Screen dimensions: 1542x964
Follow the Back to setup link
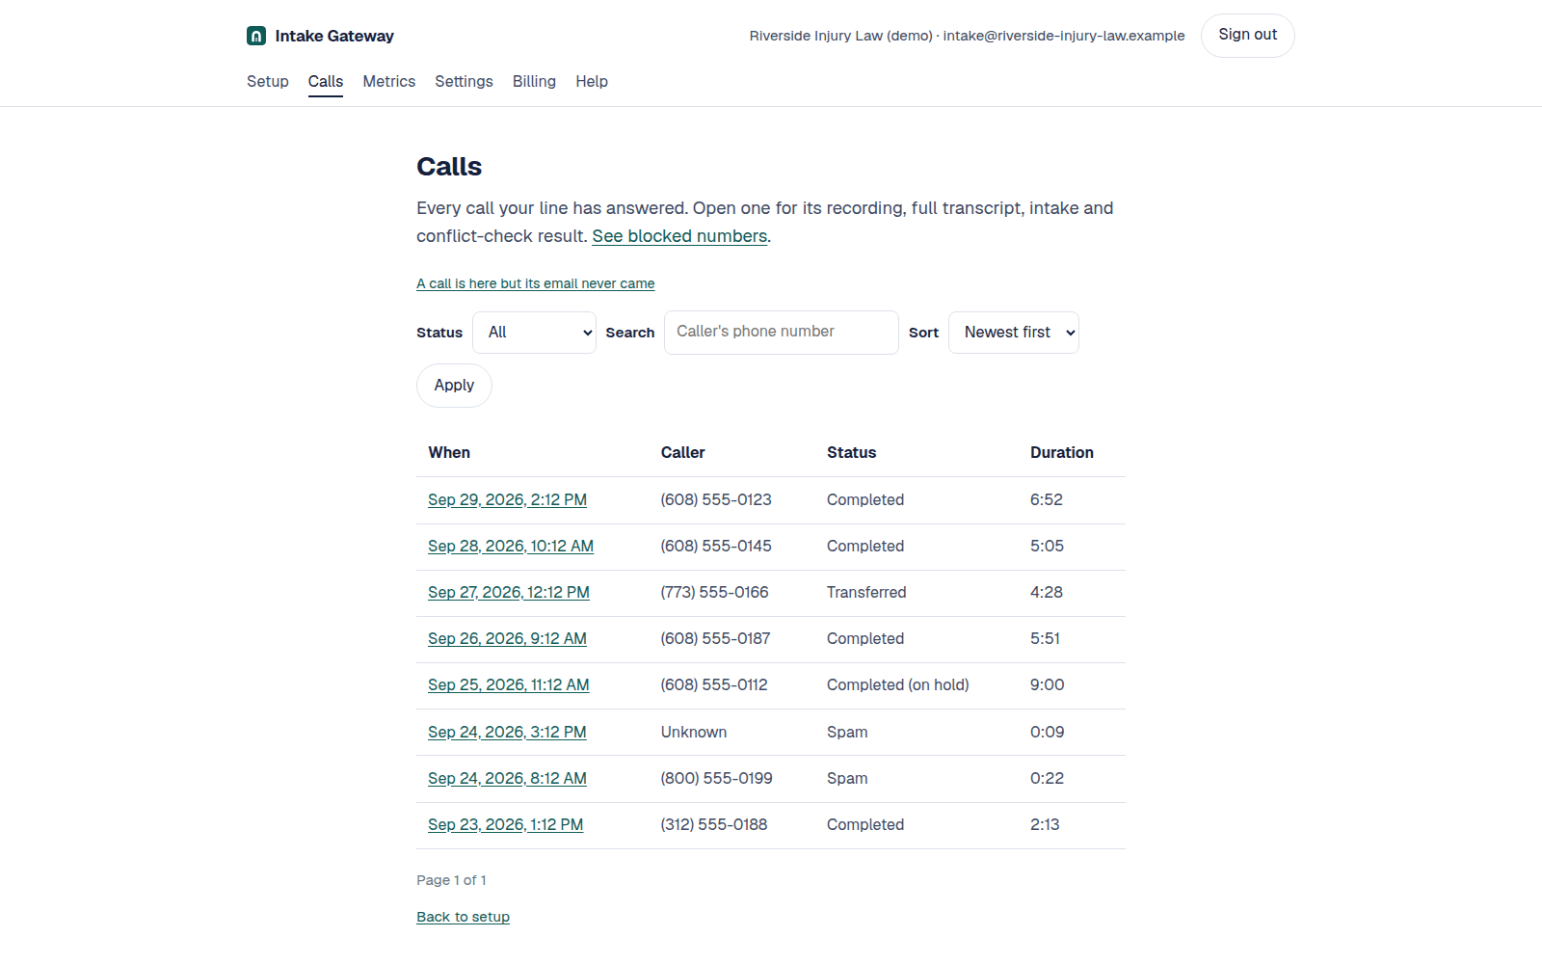pyautogui.click(x=463, y=917)
